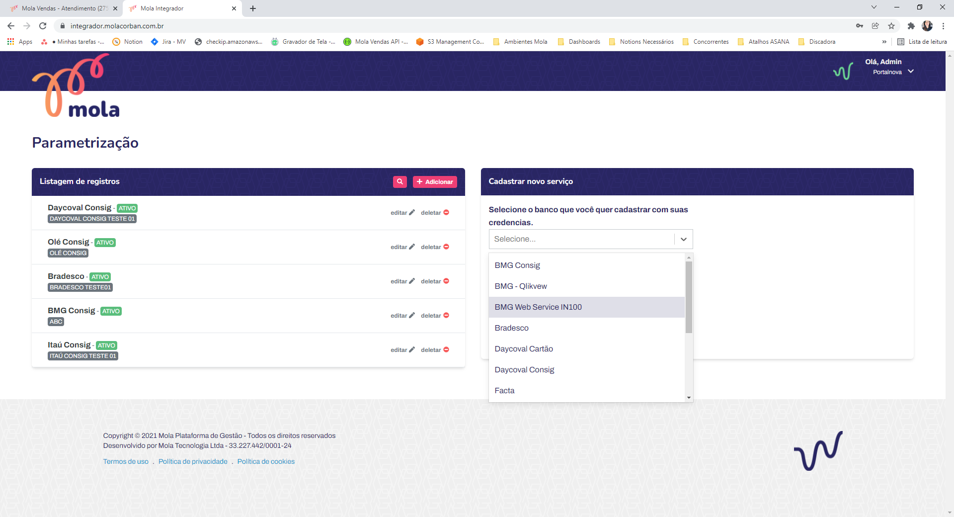The width and height of the screenshot is (954, 517).
Task: Close the Mola Vendas - Atendimento tab
Action: (x=115, y=8)
